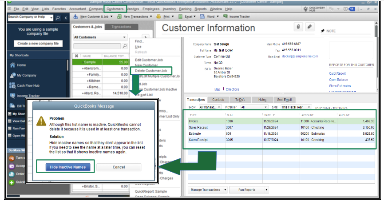Click the Hide Inactive Names button

(68, 167)
